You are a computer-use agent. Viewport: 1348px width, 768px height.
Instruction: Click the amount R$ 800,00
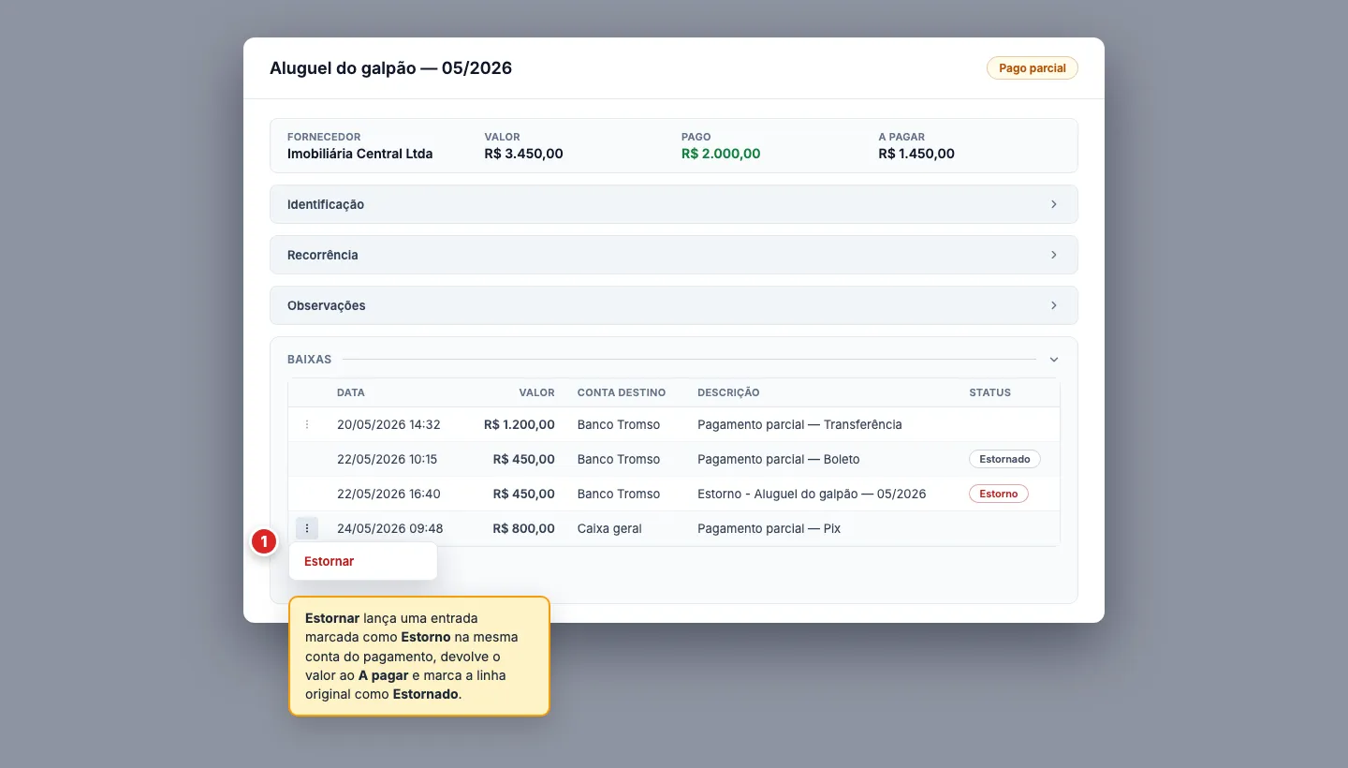(x=524, y=528)
